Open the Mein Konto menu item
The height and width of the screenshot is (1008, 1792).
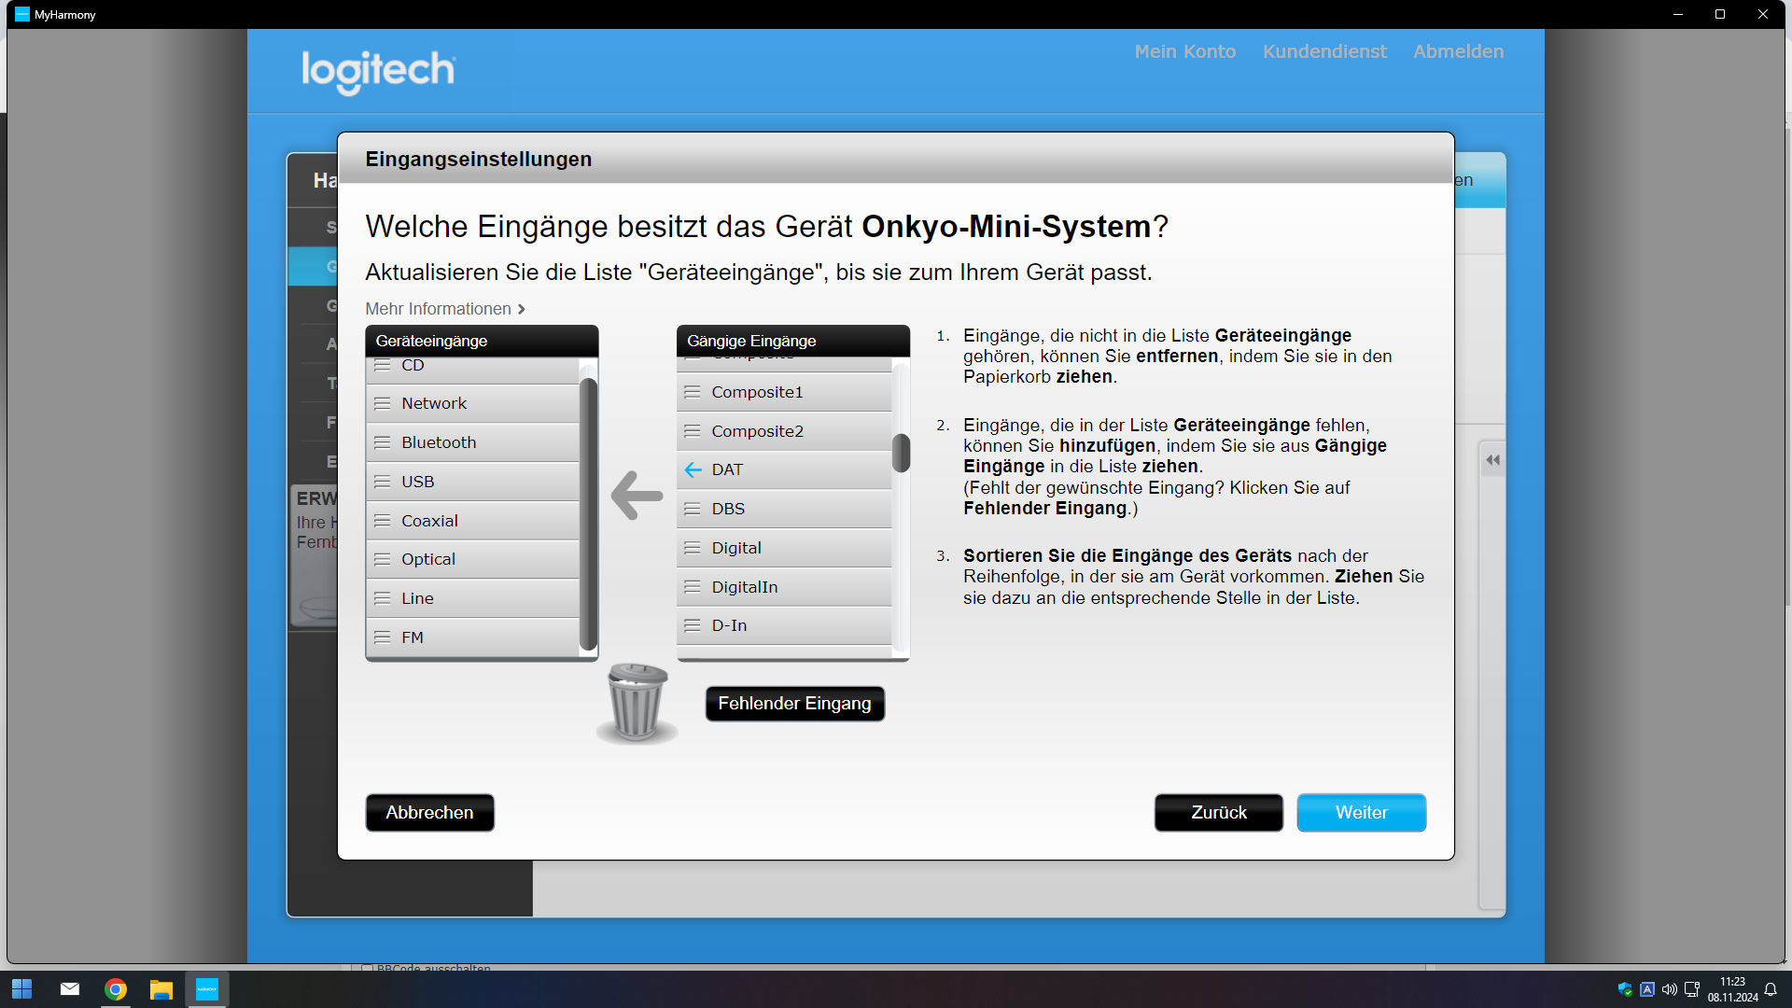pyautogui.click(x=1184, y=51)
